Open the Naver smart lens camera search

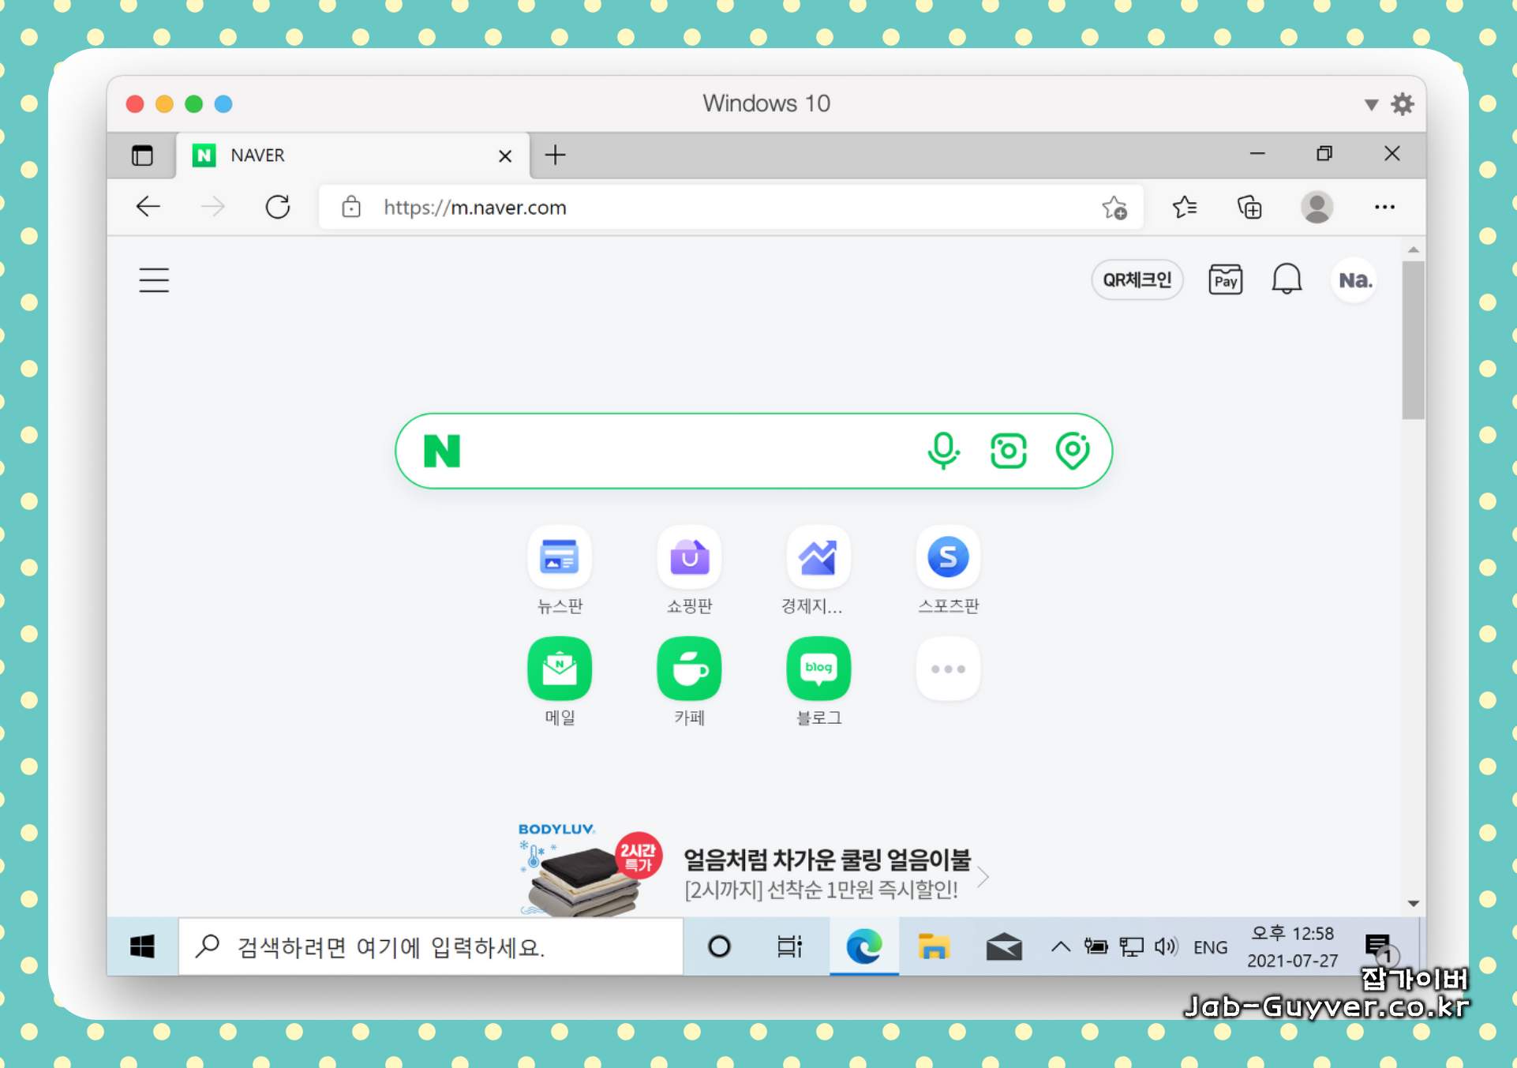(x=1008, y=451)
